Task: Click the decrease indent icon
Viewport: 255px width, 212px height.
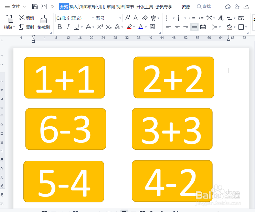Action: click(192, 18)
